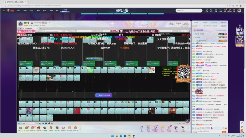Open the Windows Start button
This screenshot has width=246, height=138.
(x=112, y=136)
